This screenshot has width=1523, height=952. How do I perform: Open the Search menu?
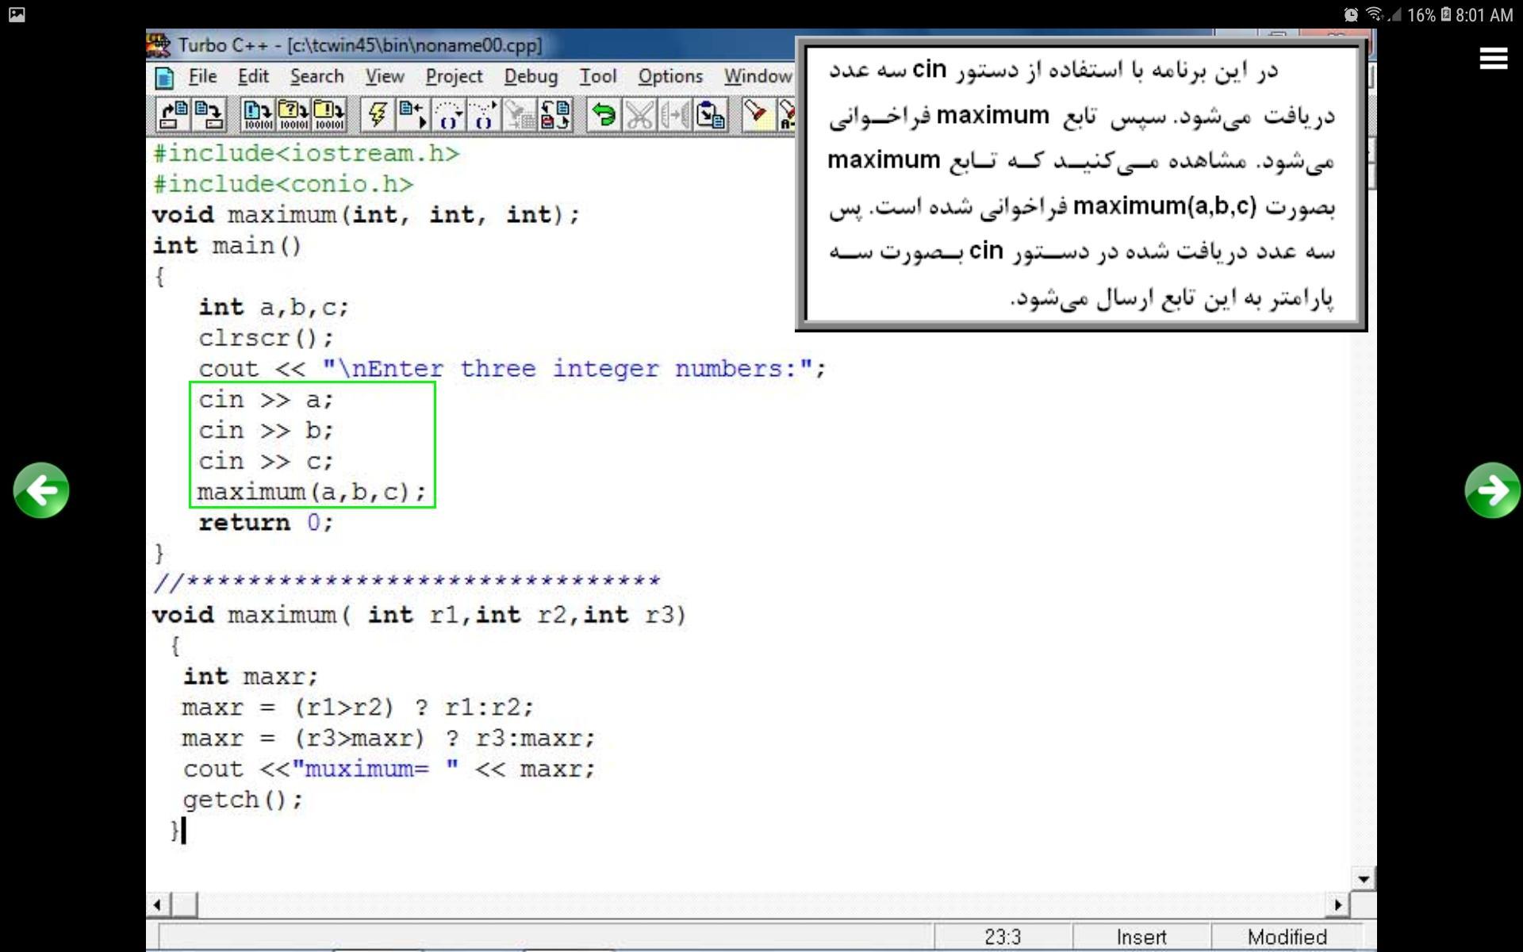316,76
